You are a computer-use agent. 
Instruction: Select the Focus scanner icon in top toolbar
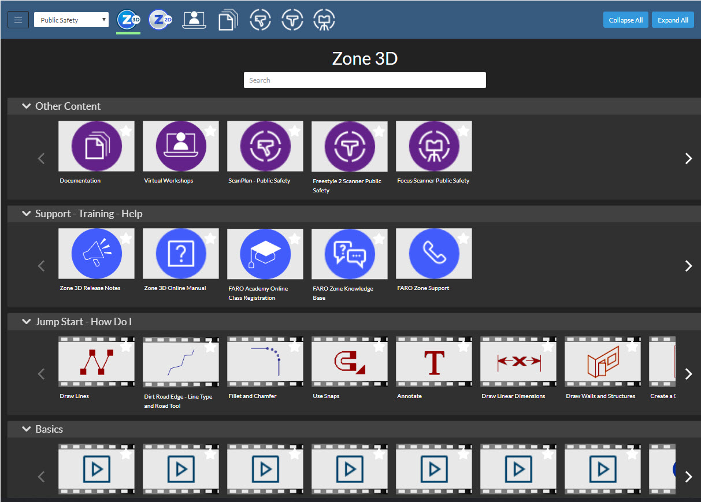coord(324,20)
